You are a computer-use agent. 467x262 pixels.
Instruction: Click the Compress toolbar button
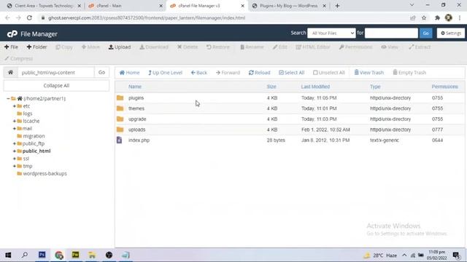[18, 58]
